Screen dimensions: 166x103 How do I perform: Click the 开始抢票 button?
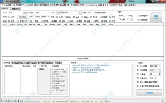[149, 93]
